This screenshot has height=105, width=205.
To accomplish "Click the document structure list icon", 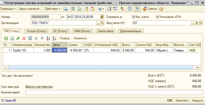I will point(109,9).
